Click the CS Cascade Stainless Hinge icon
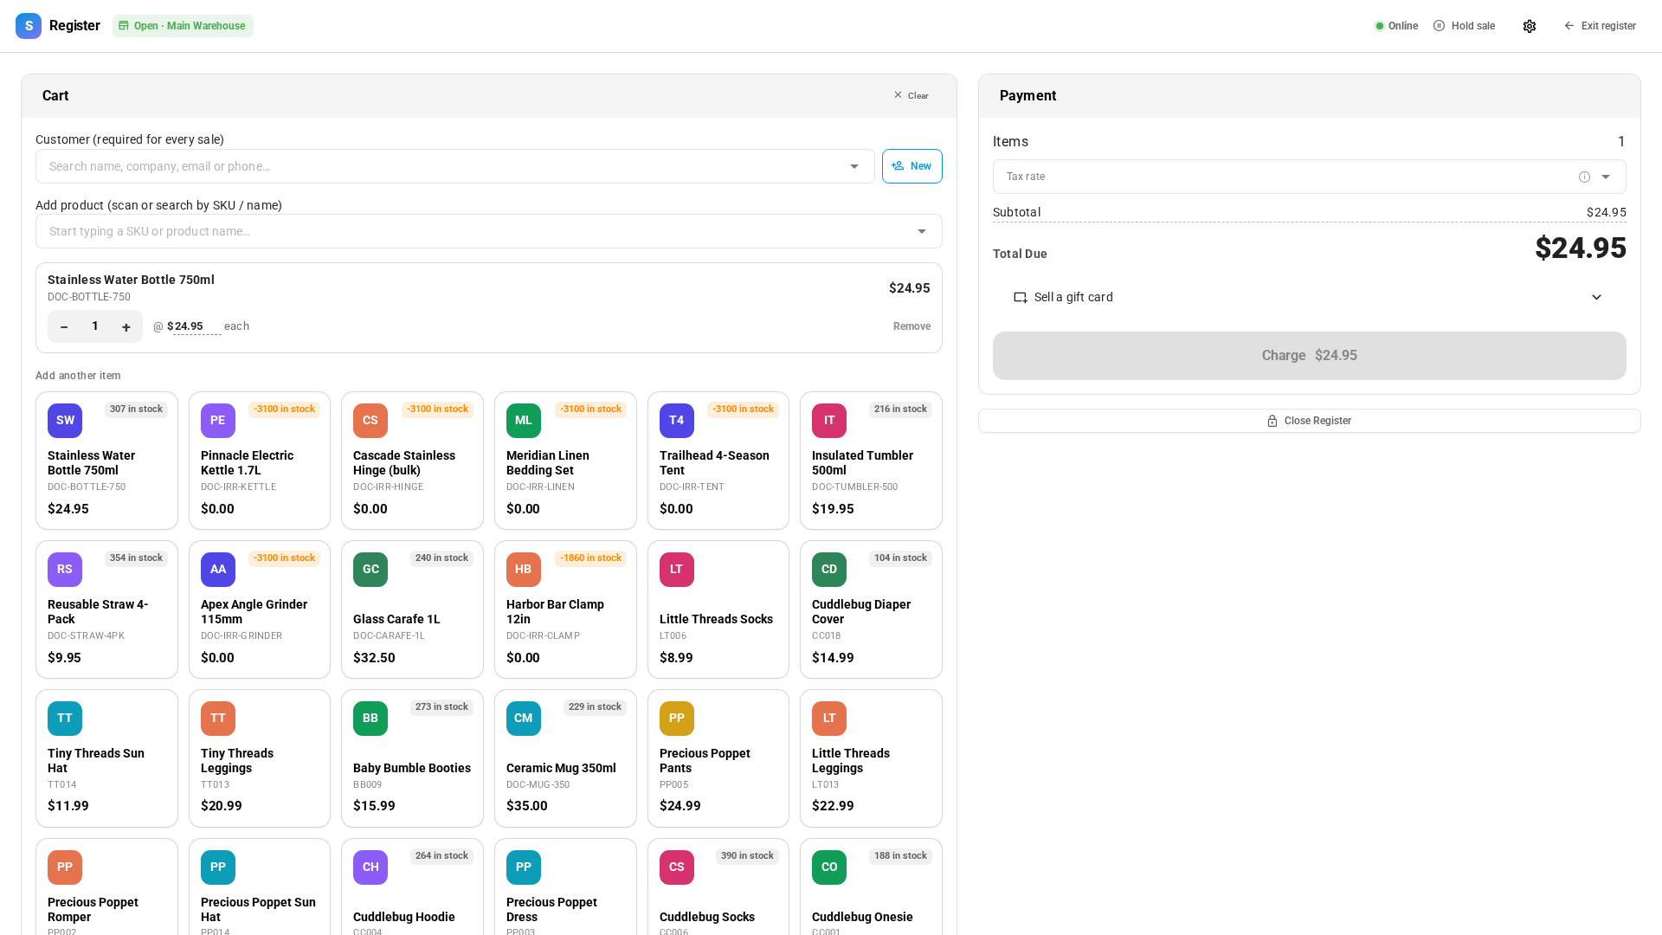The height and width of the screenshot is (935, 1662). 370,421
